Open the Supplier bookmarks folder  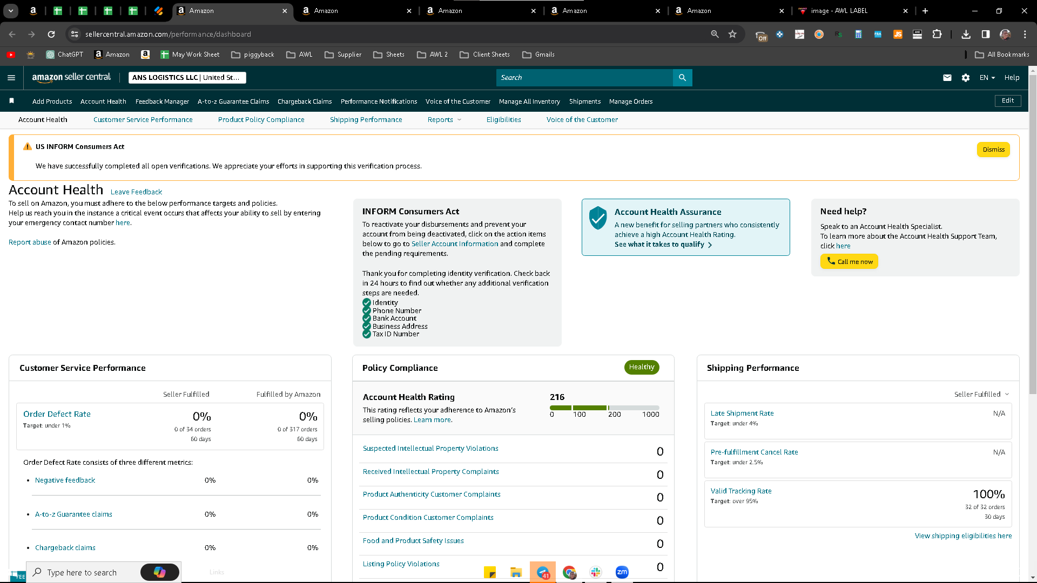[x=343, y=55]
